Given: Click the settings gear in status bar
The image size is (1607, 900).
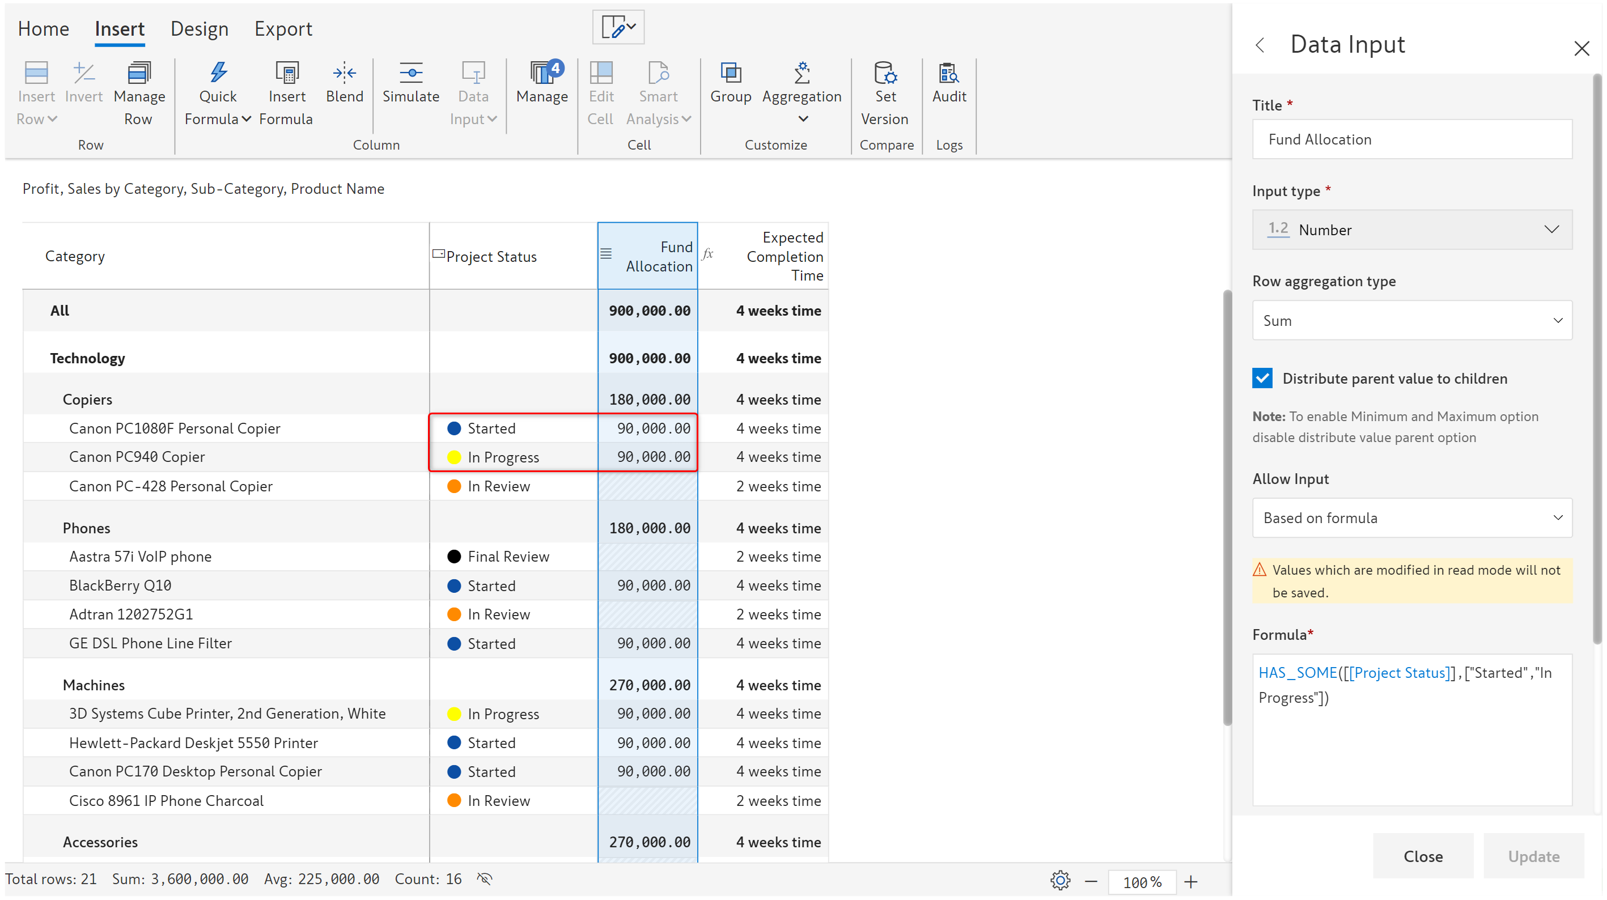Looking at the screenshot, I should pos(1060,881).
